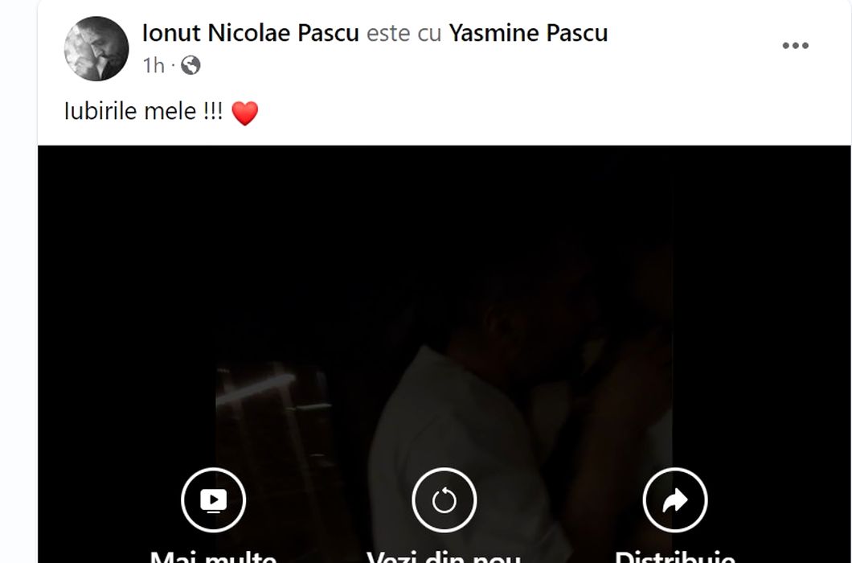
Task: Open the post options three-dot menu
Action: 795,46
